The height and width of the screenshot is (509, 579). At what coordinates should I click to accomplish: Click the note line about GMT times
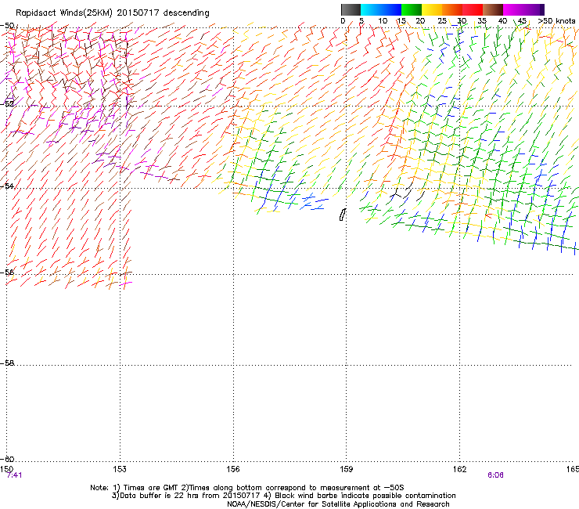pos(247,488)
